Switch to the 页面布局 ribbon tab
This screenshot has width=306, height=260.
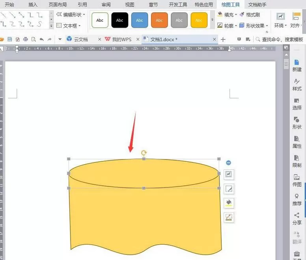58,4
